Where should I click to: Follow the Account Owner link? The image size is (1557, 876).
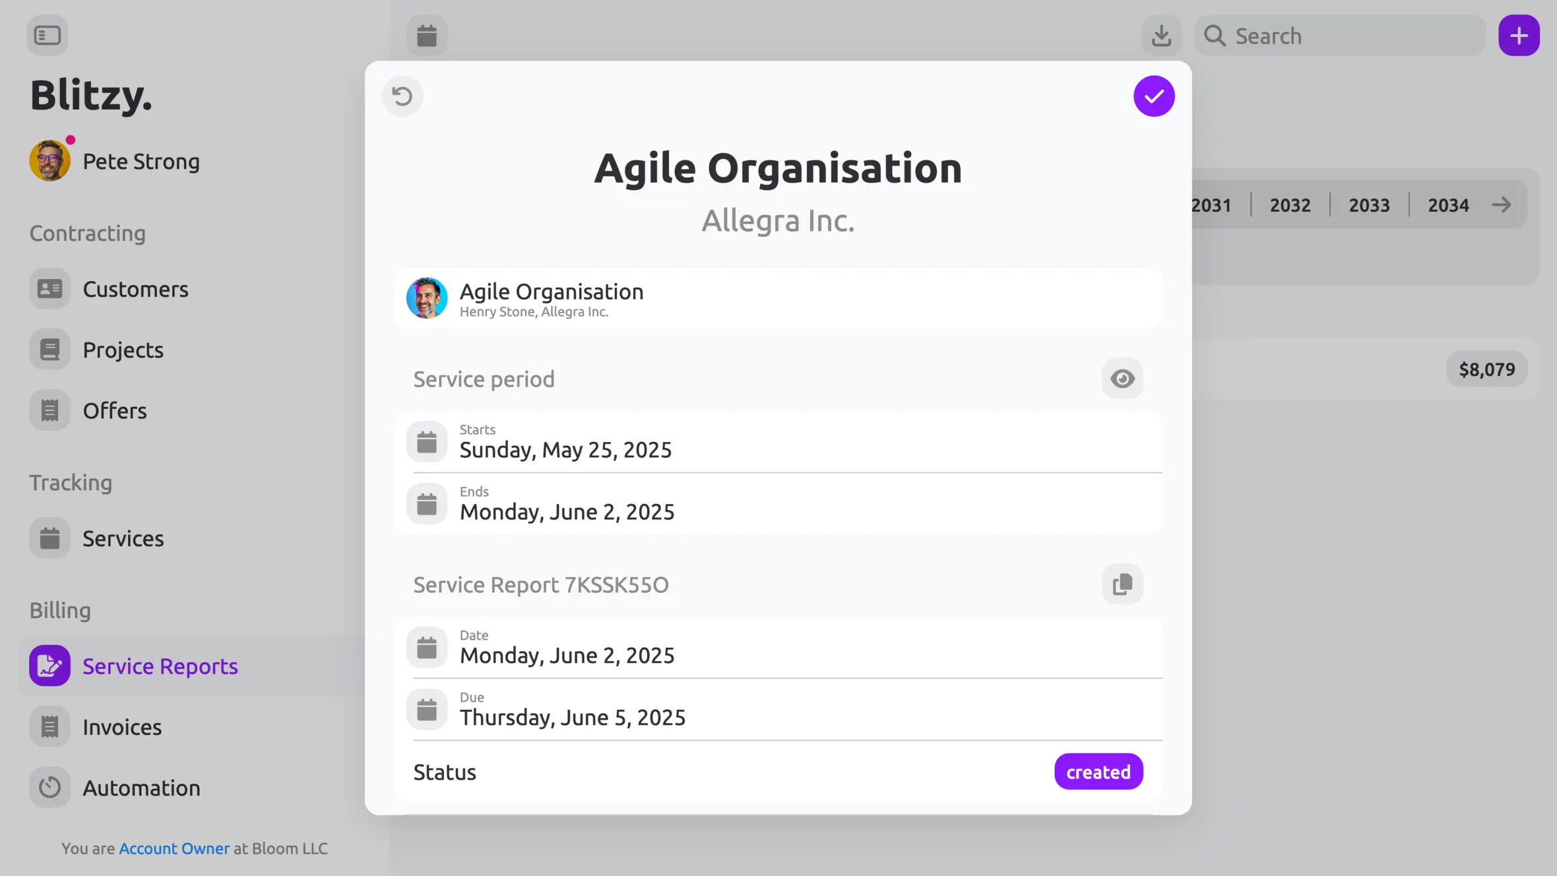[174, 848]
